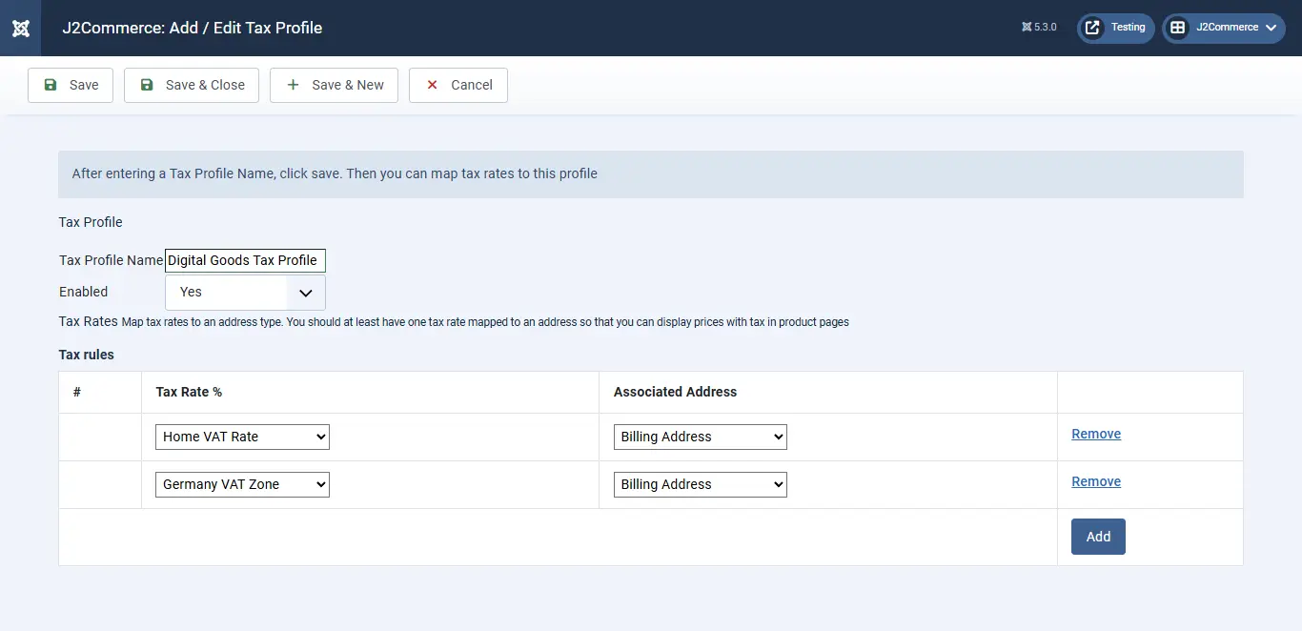The image size is (1302, 631).
Task: Click the page title 'J2Commerce: Add / Edit Tax Profile'
Action: point(193,28)
